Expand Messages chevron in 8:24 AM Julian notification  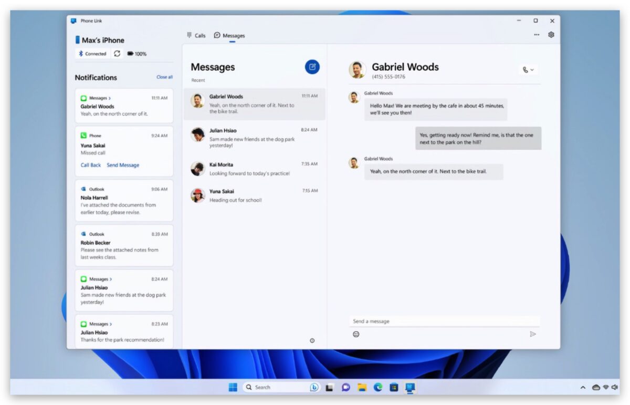pos(110,279)
